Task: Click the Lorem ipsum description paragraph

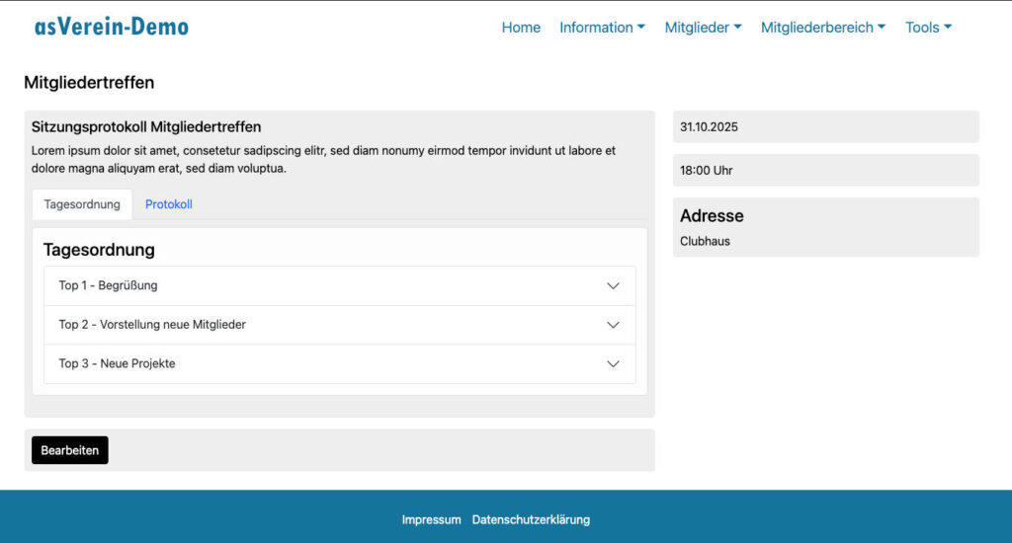Action: click(323, 159)
